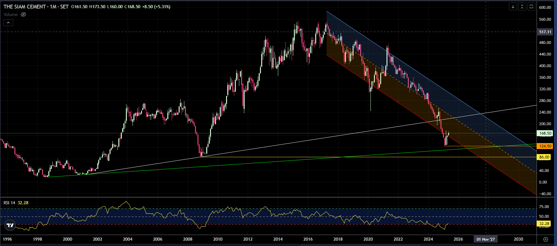
Task: Click the +8.50 (+5.31%) change text
Action: (156, 7)
